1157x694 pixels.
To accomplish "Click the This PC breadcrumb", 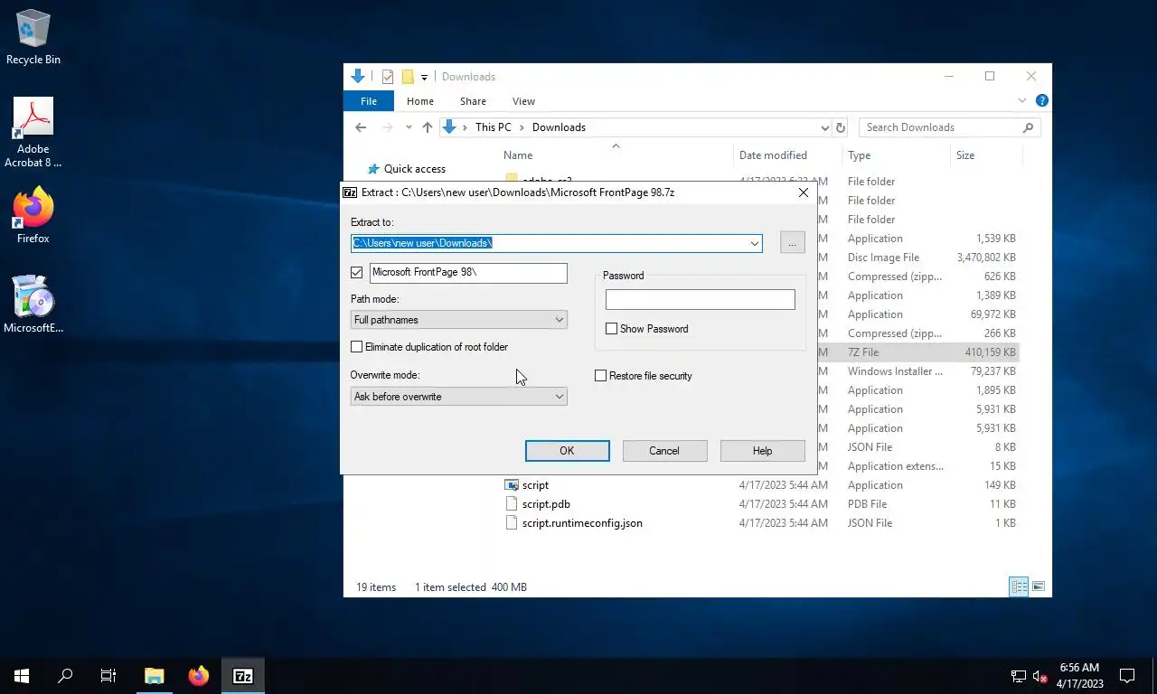I will click(x=493, y=127).
